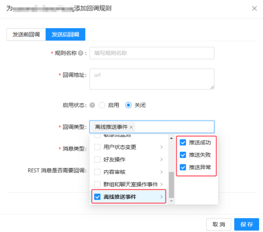
Task: Uncheck the 推送成功 checkbox
Action: pyautogui.click(x=183, y=142)
